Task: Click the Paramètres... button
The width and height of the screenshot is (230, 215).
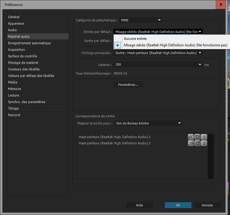Action: [128, 85]
